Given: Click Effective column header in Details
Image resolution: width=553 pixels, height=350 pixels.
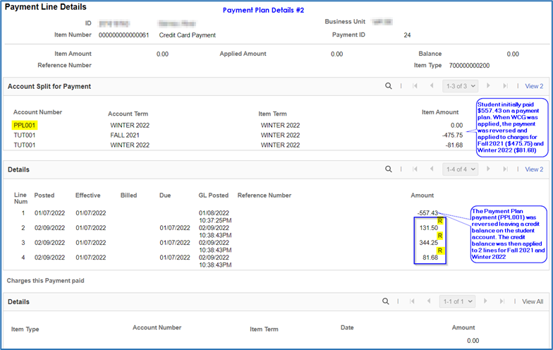Looking at the screenshot, I should point(87,195).
